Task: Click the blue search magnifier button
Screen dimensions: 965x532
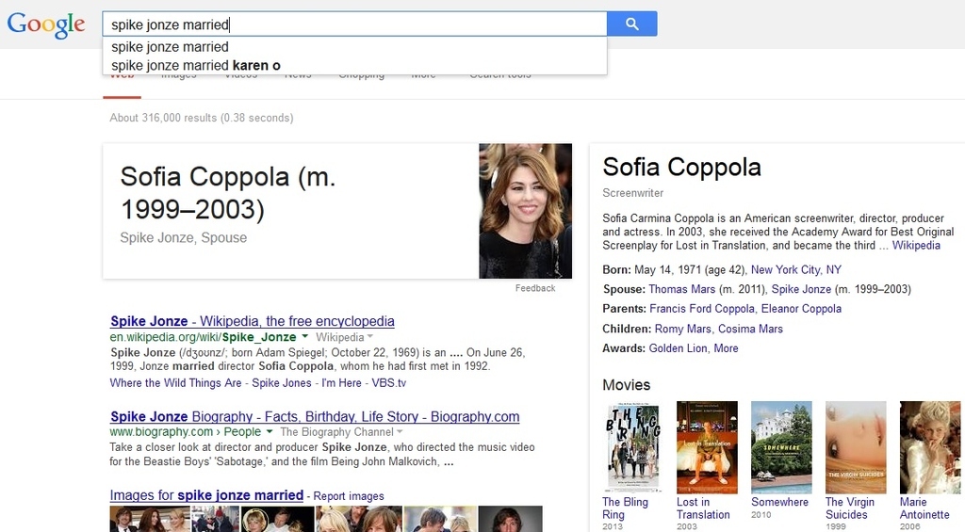Action: [x=631, y=24]
